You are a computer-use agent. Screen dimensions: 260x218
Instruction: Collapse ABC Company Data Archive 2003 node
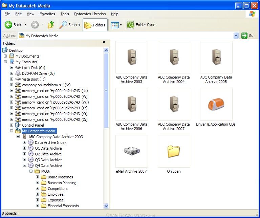[18, 137]
